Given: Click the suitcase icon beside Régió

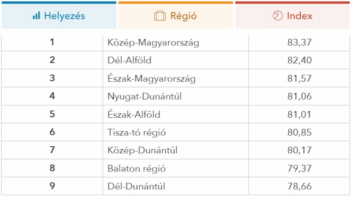Looking at the screenshot, I should click(160, 16).
